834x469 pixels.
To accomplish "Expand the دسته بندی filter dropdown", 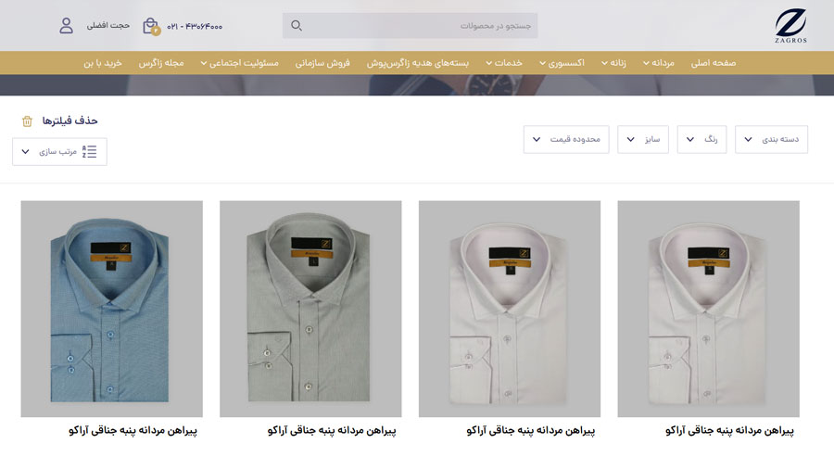I will click(x=771, y=139).
